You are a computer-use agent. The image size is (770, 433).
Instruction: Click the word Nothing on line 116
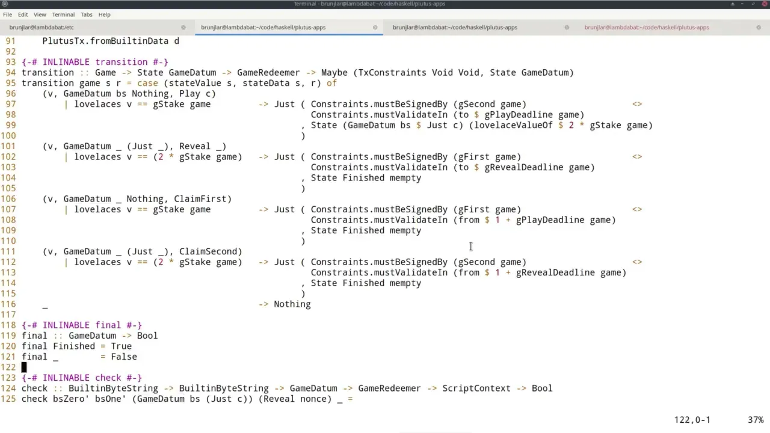pyautogui.click(x=292, y=304)
